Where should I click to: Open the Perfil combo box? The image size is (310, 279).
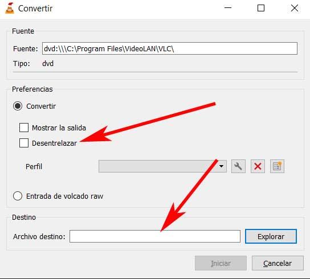(x=162, y=166)
